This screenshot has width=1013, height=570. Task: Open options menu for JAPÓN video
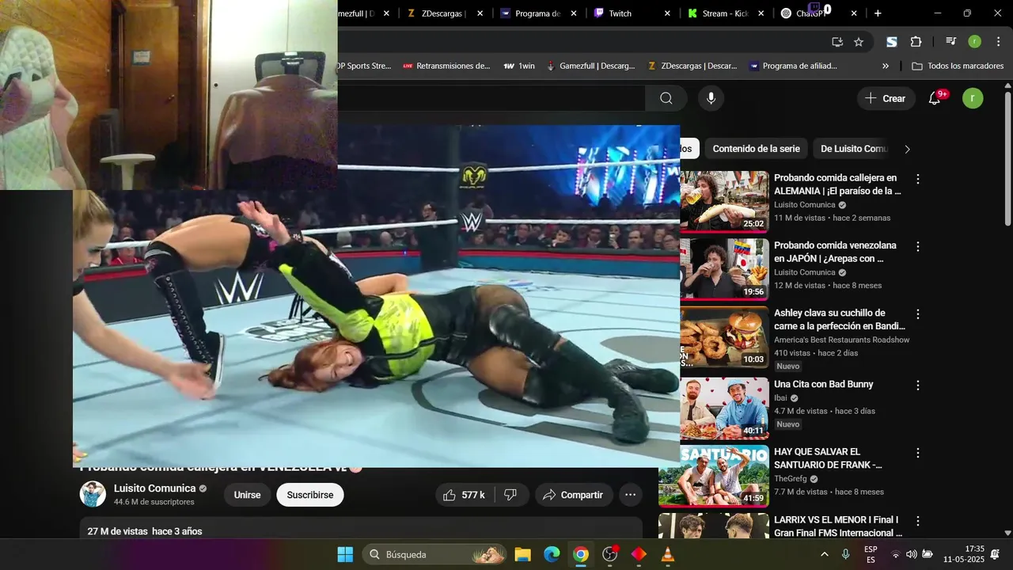tap(918, 247)
